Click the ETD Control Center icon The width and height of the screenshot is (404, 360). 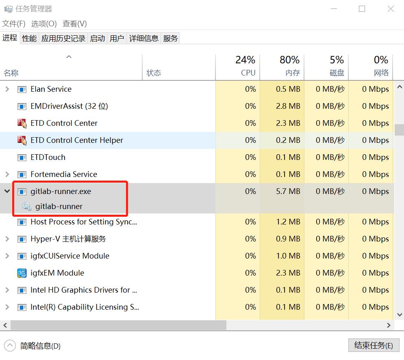click(x=22, y=123)
